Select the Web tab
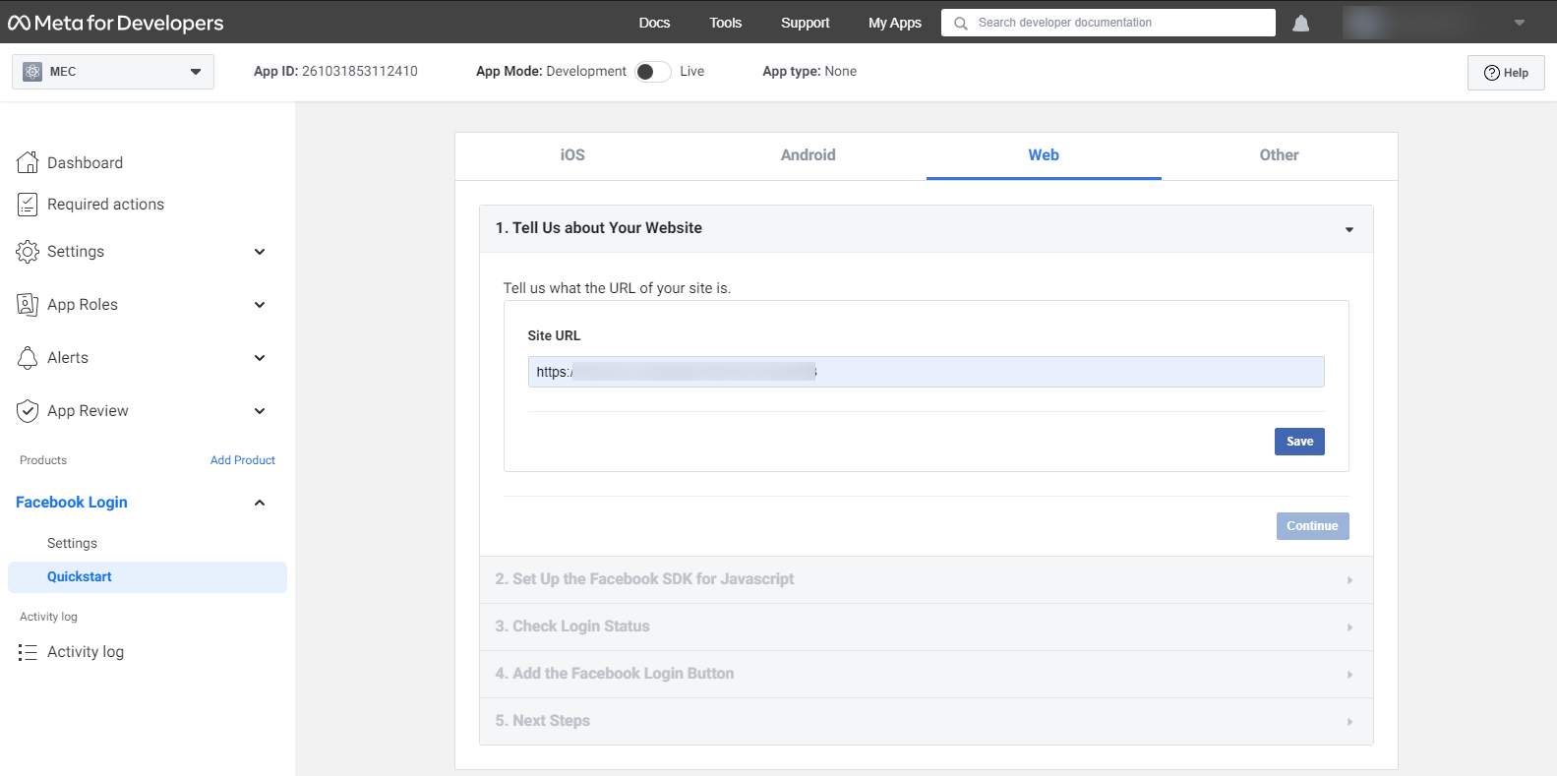 click(1044, 155)
